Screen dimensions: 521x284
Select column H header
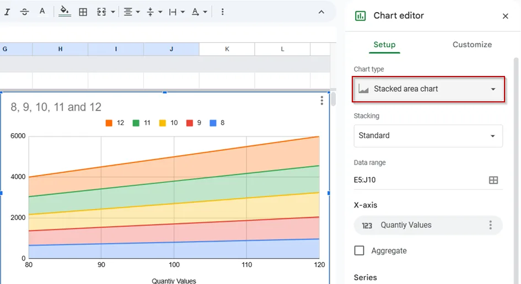[x=60, y=49]
